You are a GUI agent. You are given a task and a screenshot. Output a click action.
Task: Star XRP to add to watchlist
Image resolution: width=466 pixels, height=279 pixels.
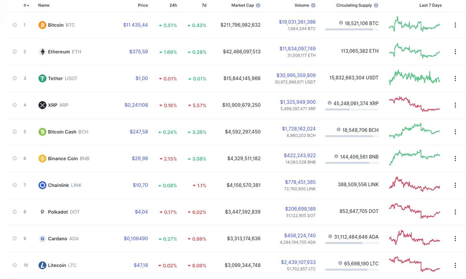(15, 105)
